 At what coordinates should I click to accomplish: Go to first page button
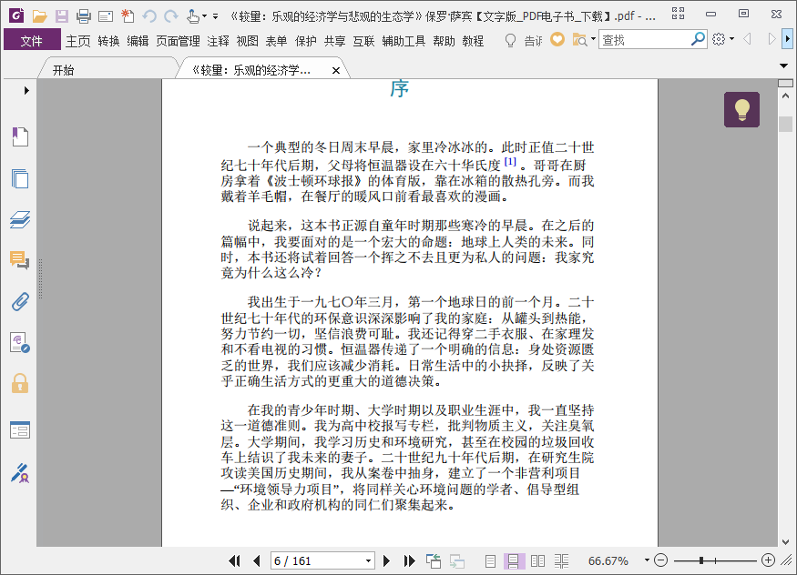pos(234,560)
